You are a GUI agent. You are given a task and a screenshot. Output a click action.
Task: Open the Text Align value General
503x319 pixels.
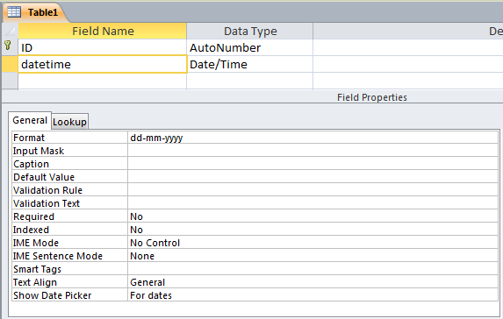313,282
